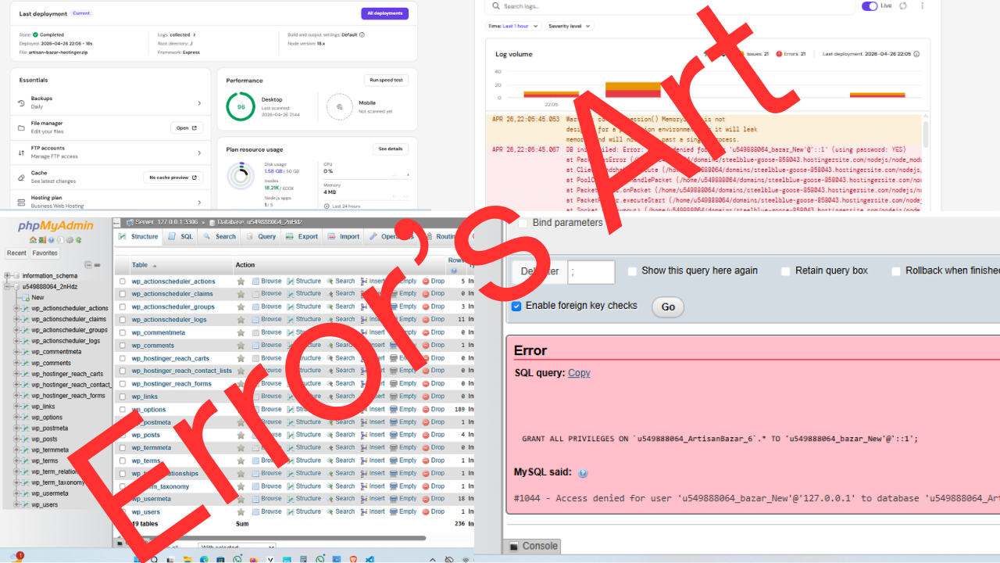This screenshot has width=1000, height=563.
Task: Check the Bind parameters checkbox
Action: tap(523, 223)
